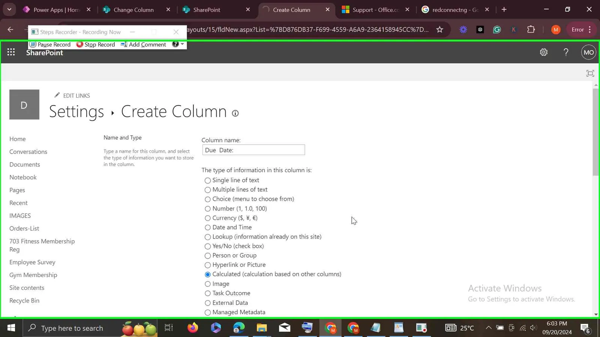Open the MO account avatar menu

tap(589, 52)
